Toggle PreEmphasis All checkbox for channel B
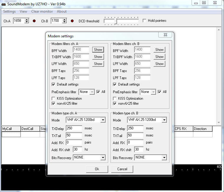 click(x=159, y=92)
